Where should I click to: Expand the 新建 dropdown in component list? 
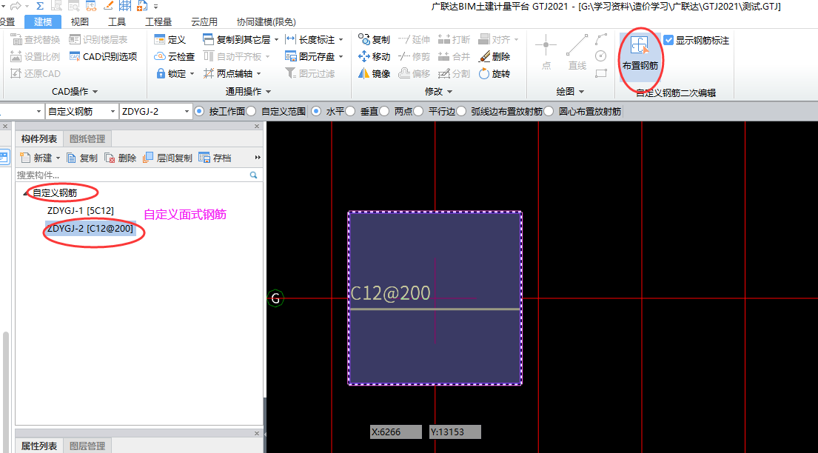(x=58, y=158)
